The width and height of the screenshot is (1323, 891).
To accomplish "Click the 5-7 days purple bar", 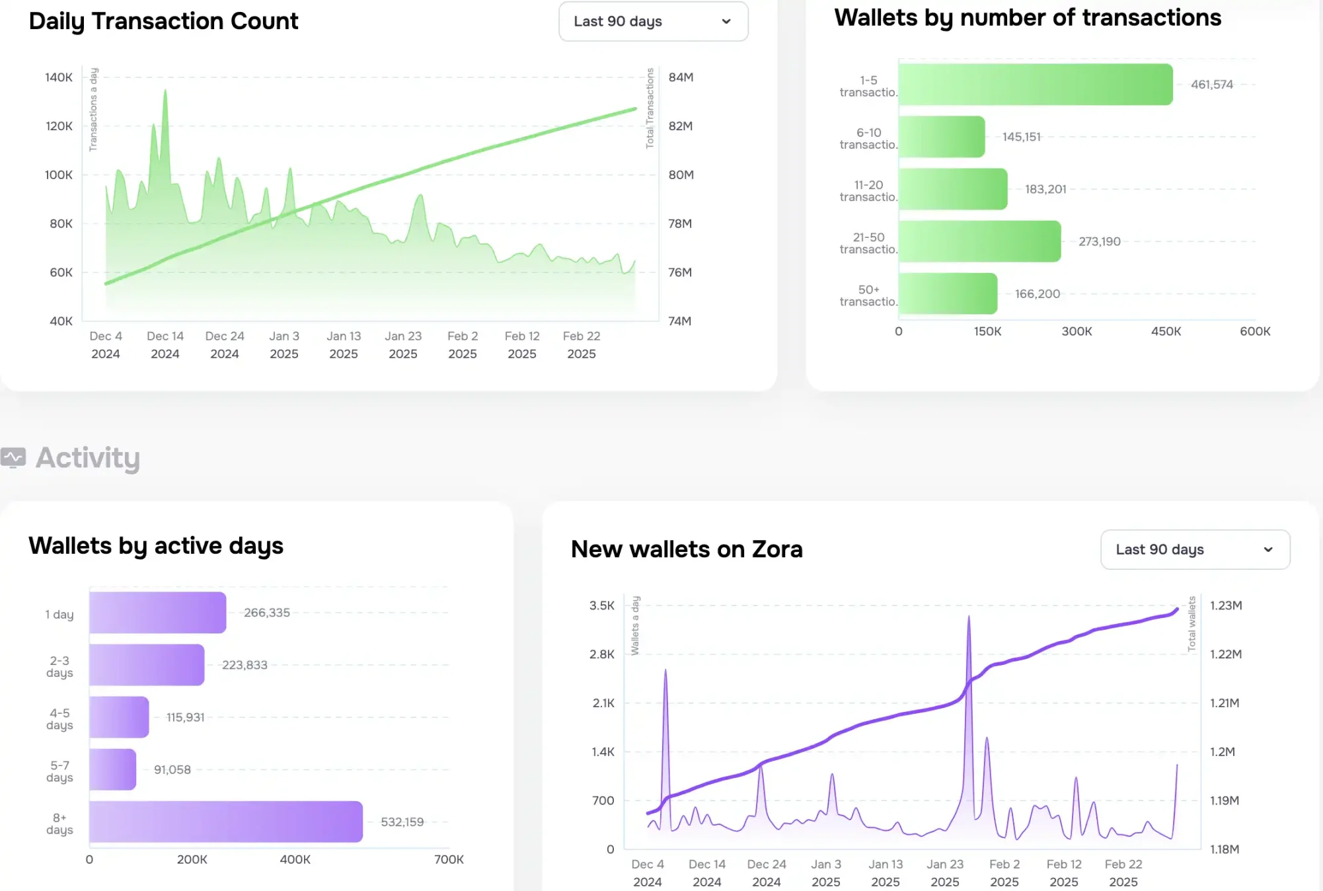I will click(112, 769).
